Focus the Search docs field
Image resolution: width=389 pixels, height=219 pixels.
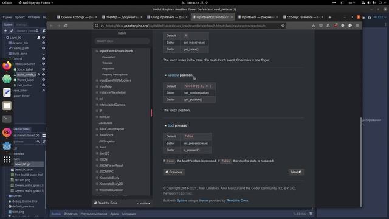pyautogui.click(x=122, y=41)
